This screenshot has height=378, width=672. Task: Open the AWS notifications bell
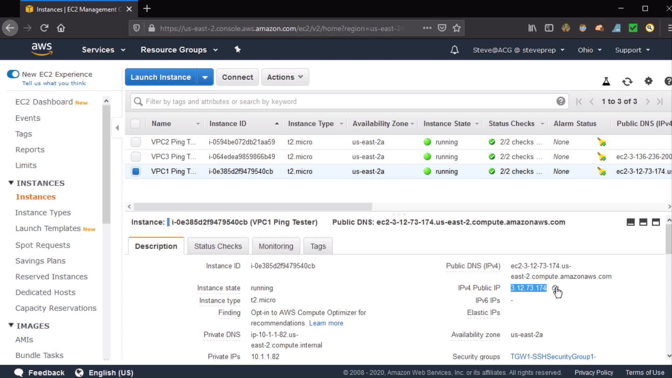point(454,50)
